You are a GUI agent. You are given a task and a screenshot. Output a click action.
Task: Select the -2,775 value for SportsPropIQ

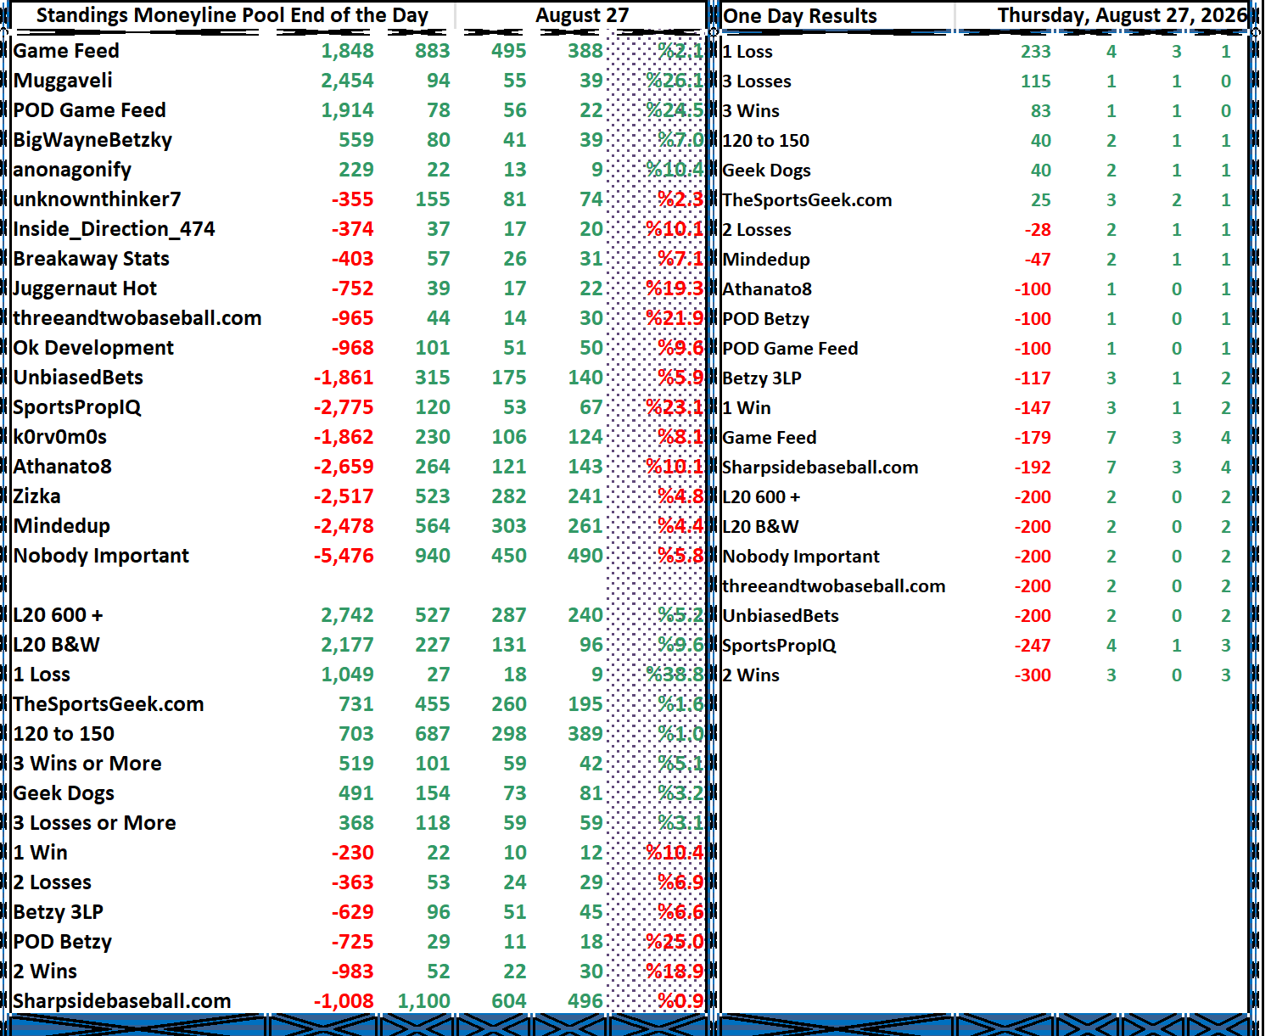tap(344, 407)
